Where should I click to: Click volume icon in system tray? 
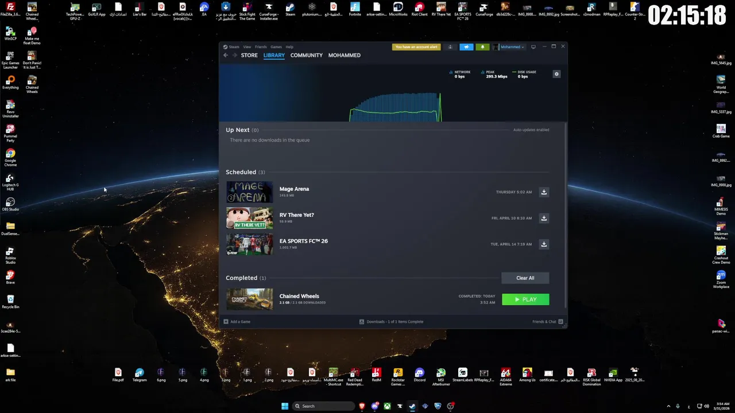706,406
